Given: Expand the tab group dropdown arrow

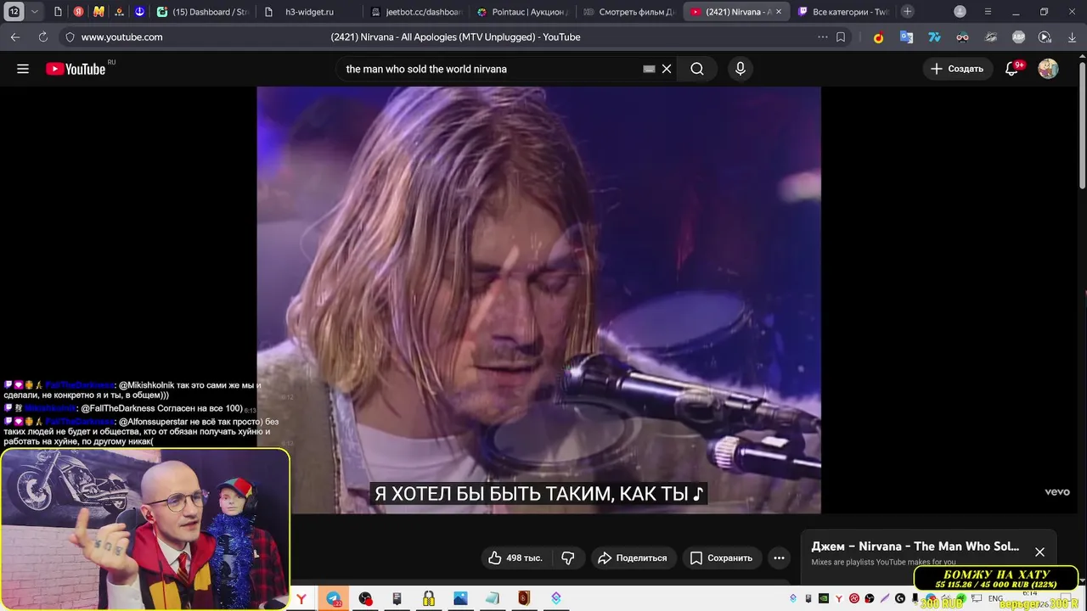Looking at the screenshot, I should 34,12.
